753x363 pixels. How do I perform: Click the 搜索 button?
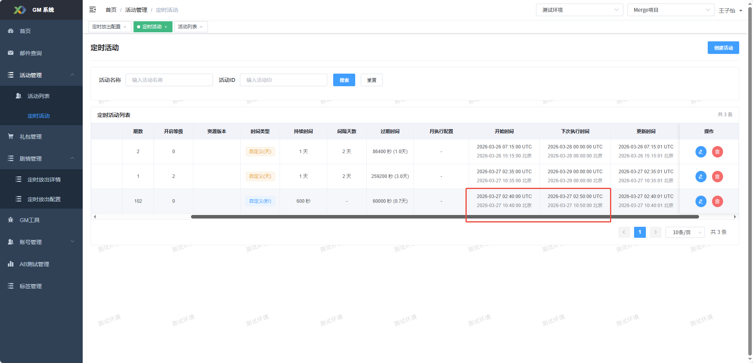(x=344, y=80)
